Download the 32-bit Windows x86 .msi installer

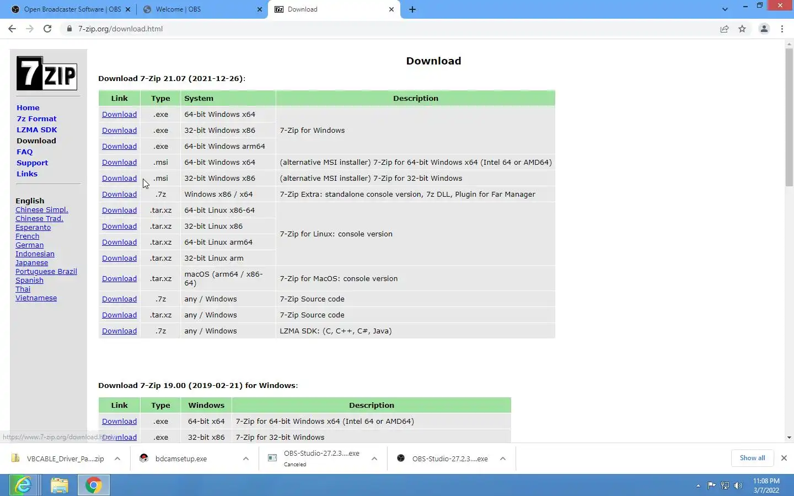[x=119, y=179]
